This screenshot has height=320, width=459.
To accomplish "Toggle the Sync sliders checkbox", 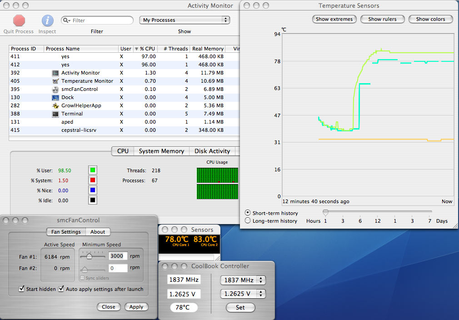I will tap(82, 278).
